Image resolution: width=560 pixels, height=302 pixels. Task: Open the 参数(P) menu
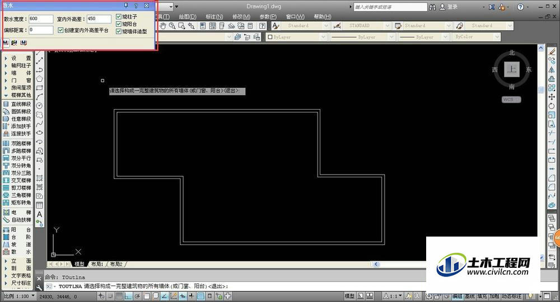(268, 17)
